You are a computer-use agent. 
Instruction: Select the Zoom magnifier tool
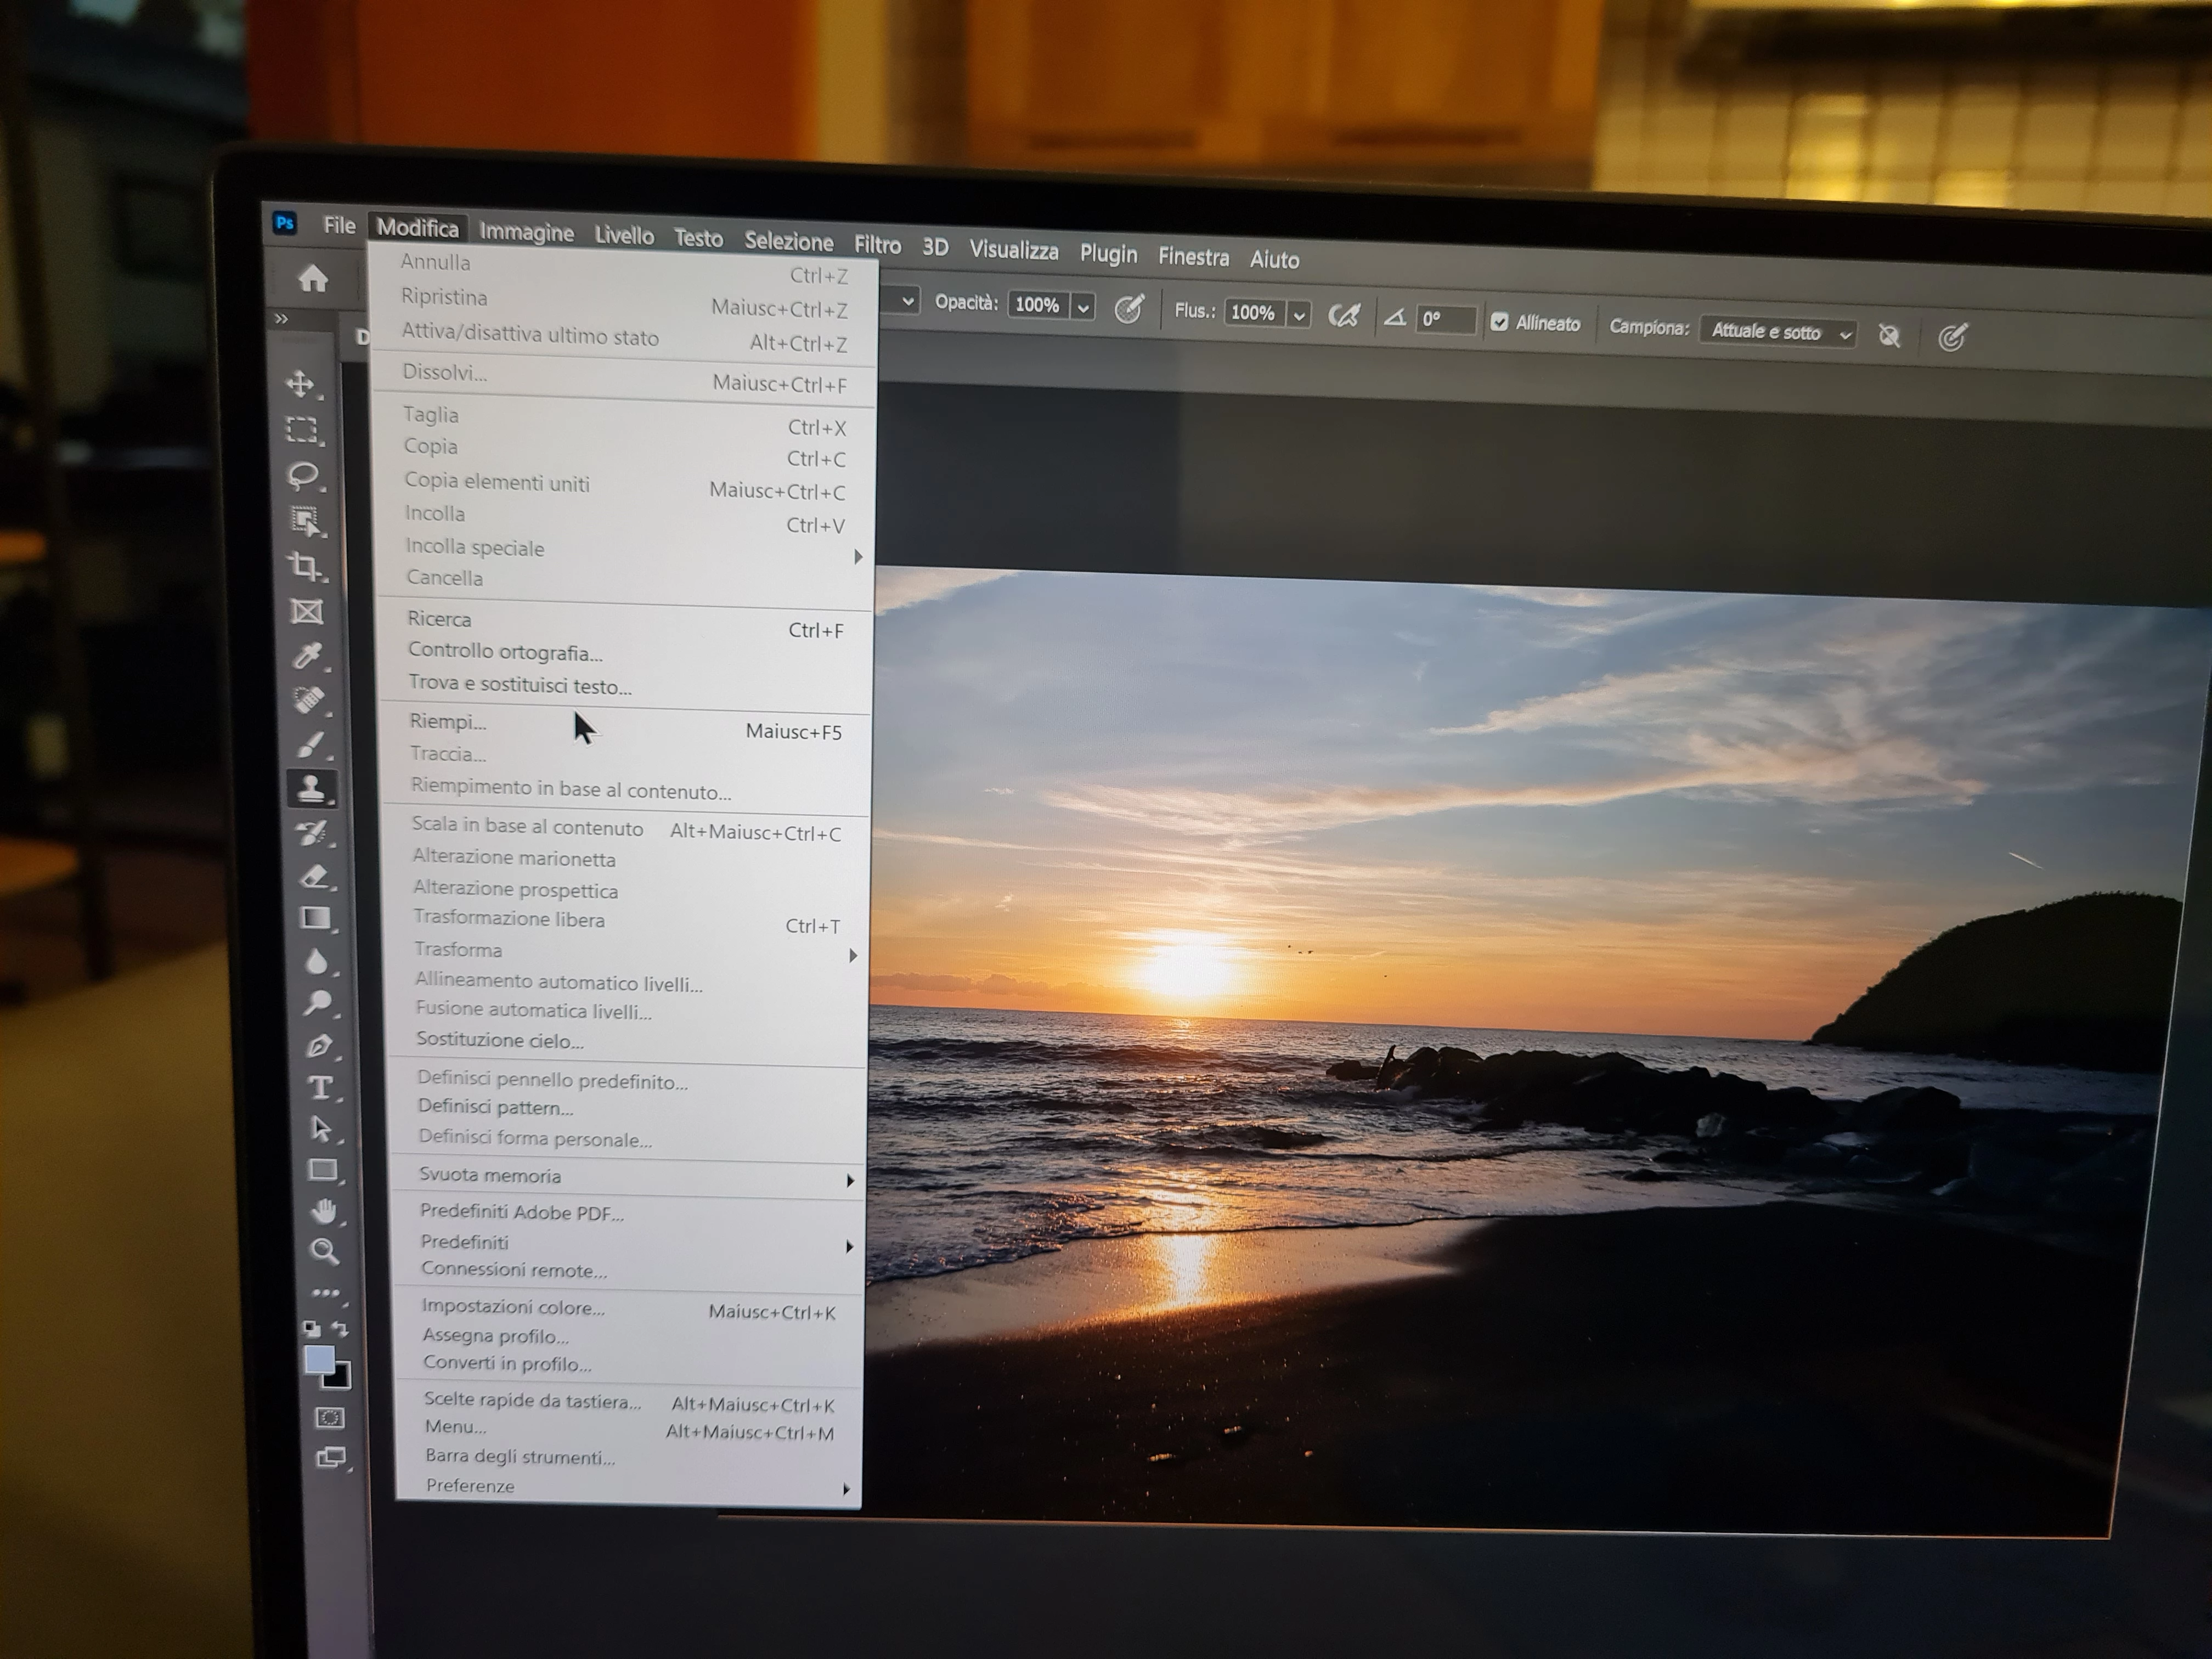[x=324, y=1251]
